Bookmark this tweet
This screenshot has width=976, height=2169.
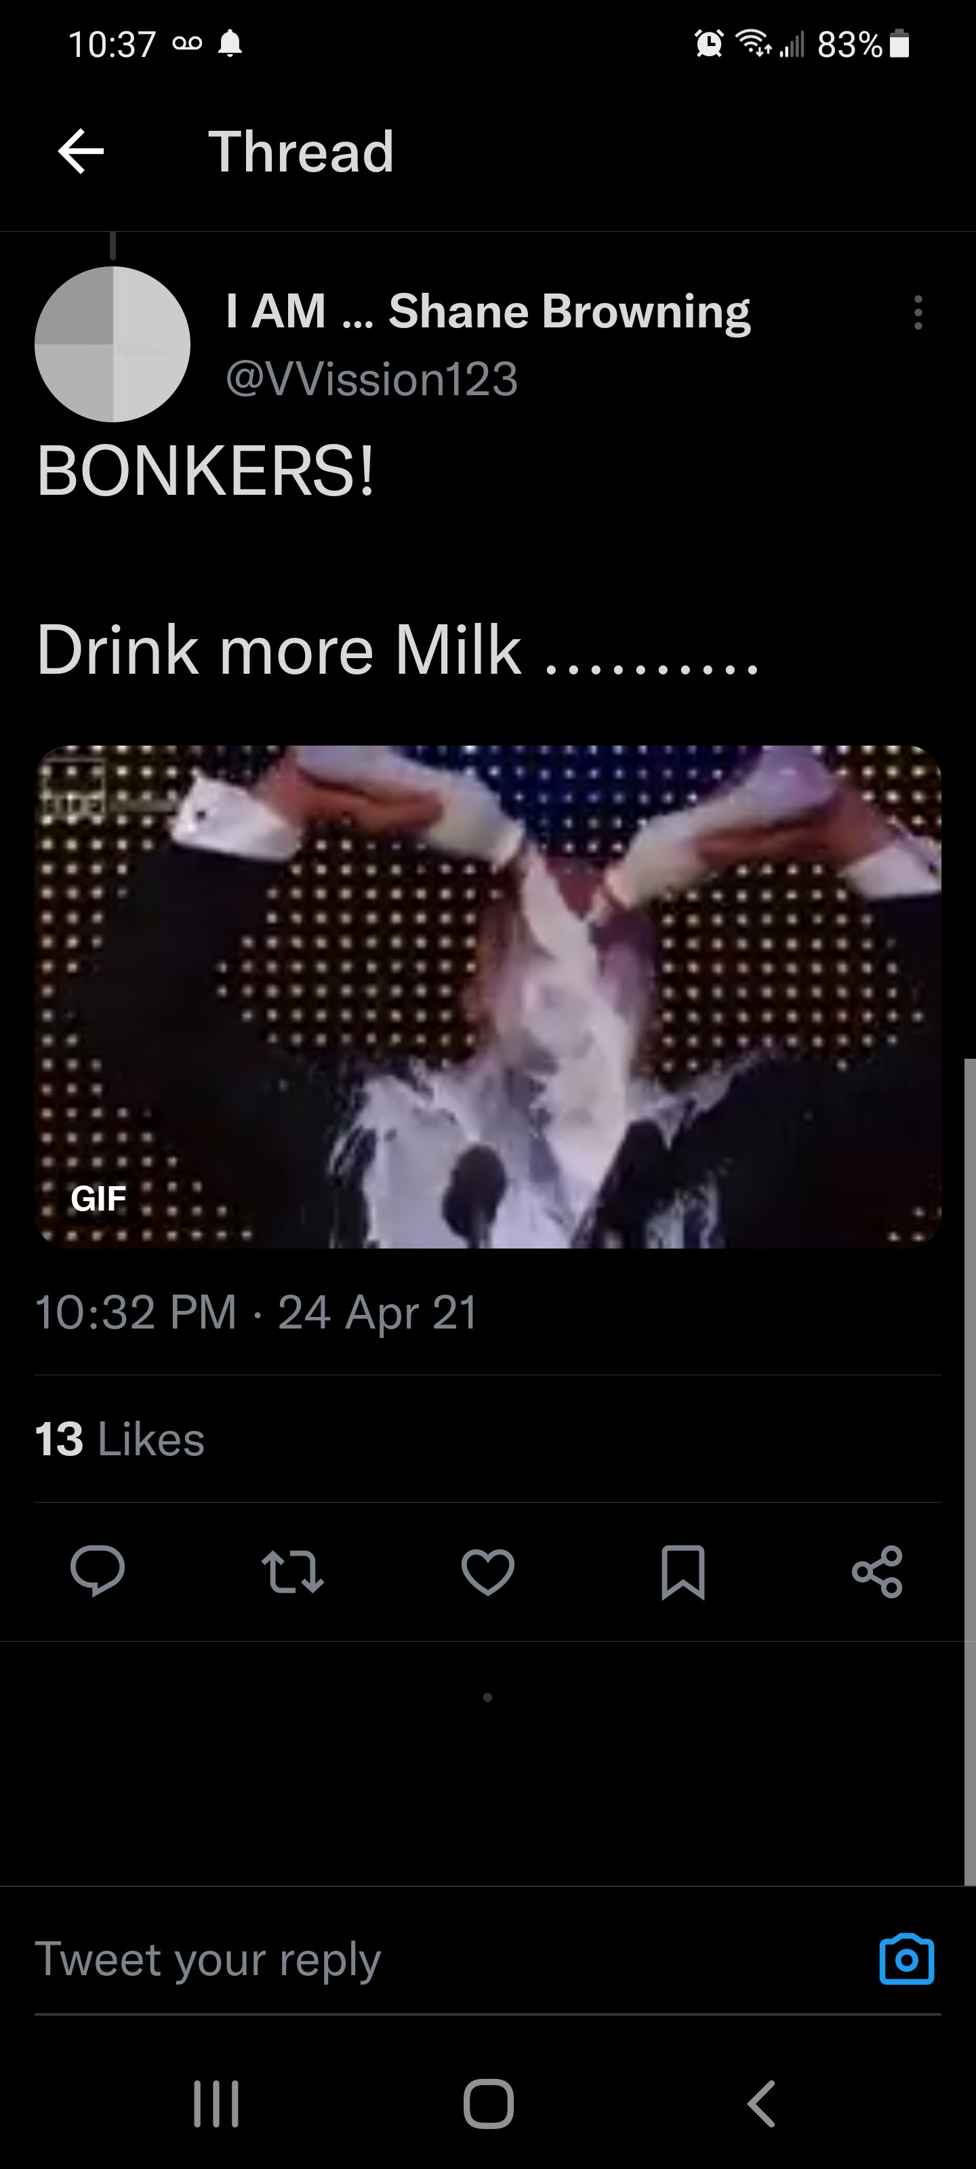(682, 1570)
